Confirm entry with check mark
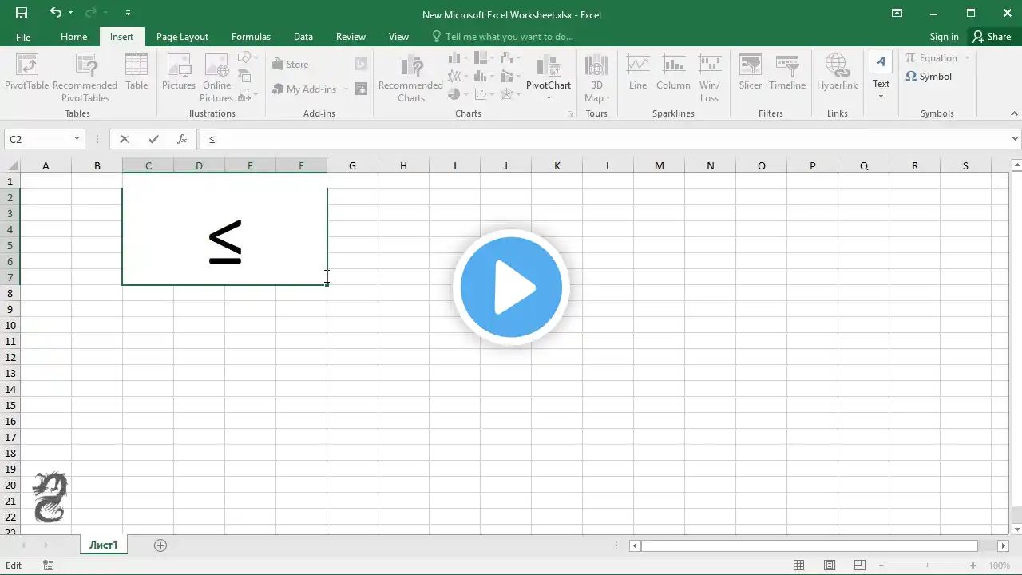 pyautogui.click(x=153, y=139)
